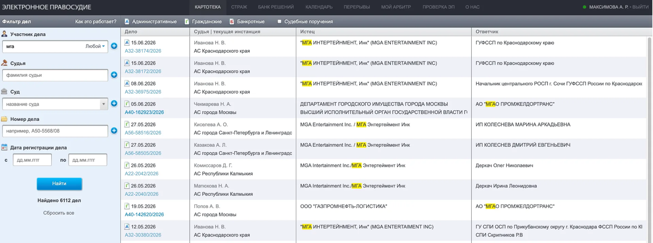Click the ЭЛЕКТРОННОЕ ПРАВОСУДИЕ site logo

[x=46, y=7]
